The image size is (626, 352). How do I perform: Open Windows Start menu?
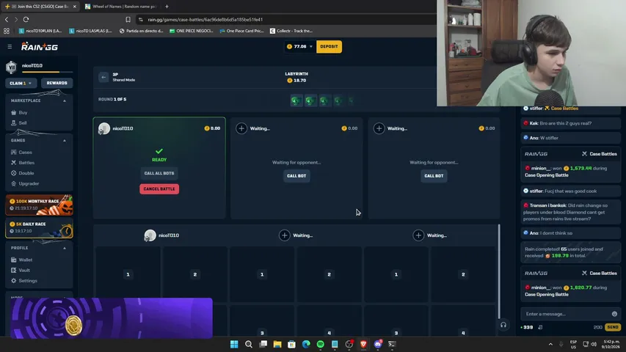click(x=234, y=344)
